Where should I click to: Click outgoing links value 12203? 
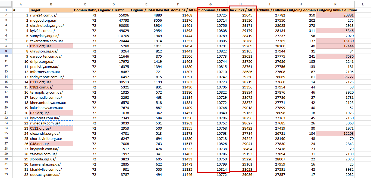[x=335, y=133]
